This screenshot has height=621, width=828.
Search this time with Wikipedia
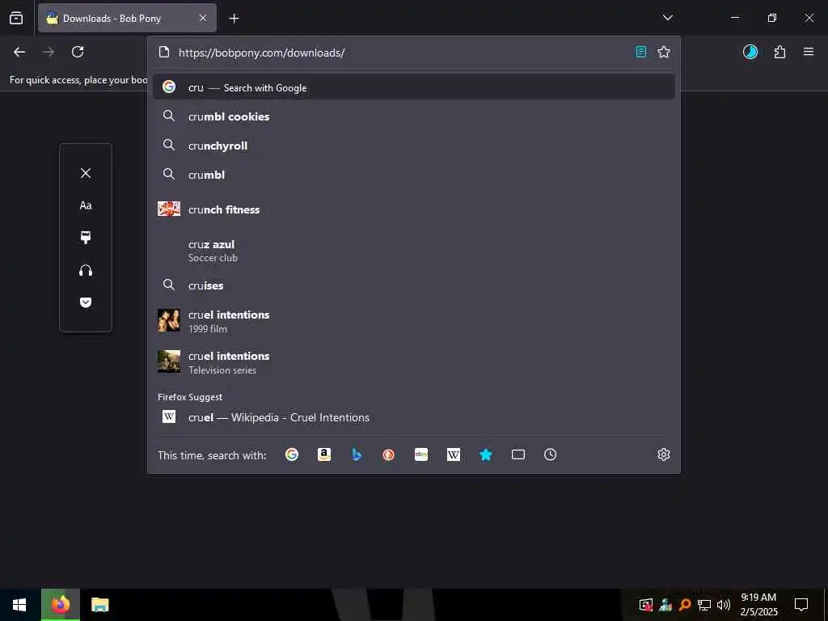(454, 454)
